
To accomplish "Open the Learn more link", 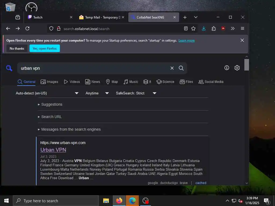I will 187,41.
